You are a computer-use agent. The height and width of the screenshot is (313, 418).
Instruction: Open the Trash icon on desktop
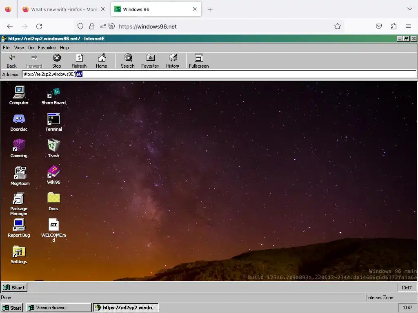pyautogui.click(x=53, y=148)
